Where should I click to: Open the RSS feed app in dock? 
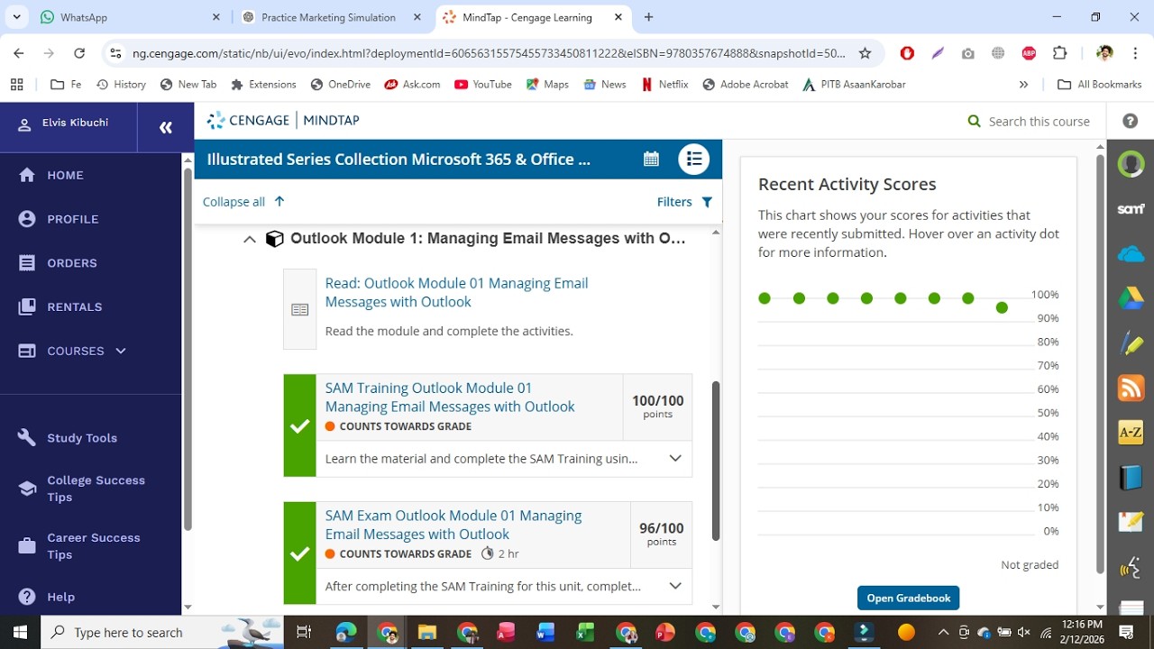click(1131, 388)
